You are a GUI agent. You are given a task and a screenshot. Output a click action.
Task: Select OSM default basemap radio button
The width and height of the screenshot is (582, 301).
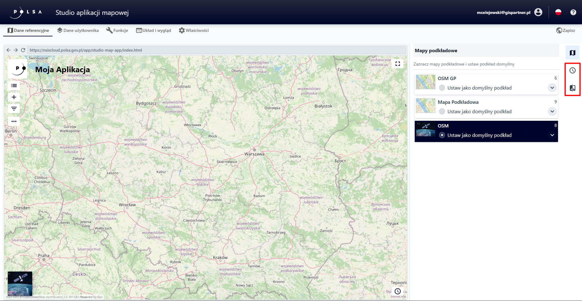point(442,135)
